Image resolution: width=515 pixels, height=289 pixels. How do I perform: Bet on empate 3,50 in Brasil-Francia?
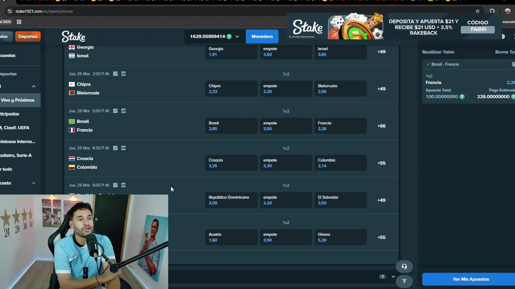(286, 126)
